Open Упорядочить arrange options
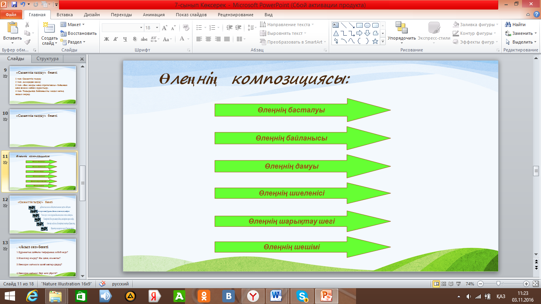The height and width of the screenshot is (304, 541). coord(402,33)
